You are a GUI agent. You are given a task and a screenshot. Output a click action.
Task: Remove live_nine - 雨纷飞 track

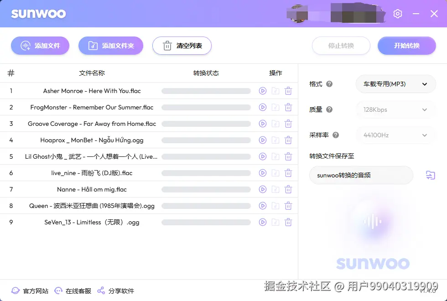click(x=288, y=173)
